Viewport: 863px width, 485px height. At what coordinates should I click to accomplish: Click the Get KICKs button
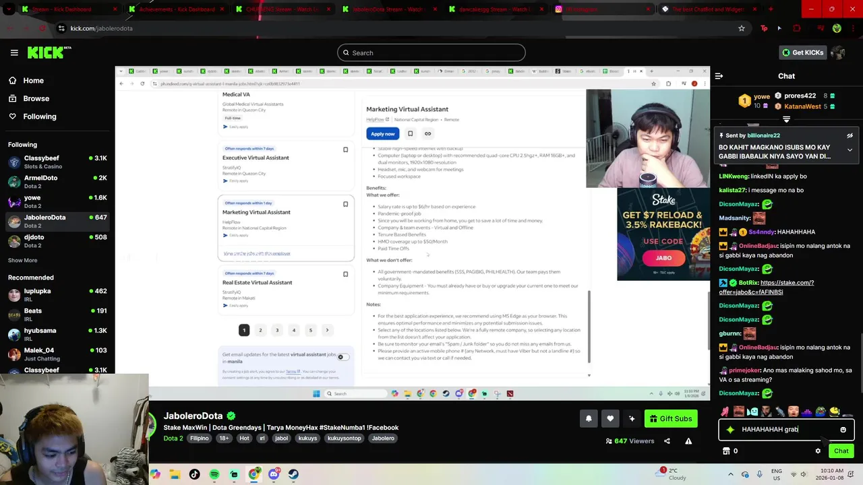tap(802, 53)
